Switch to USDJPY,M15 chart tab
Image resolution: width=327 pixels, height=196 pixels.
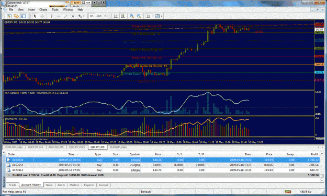pyautogui.click(x=77, y=147)
